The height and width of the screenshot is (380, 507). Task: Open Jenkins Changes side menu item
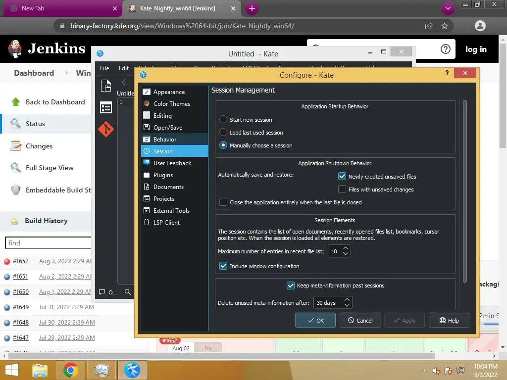pos(39,146)
